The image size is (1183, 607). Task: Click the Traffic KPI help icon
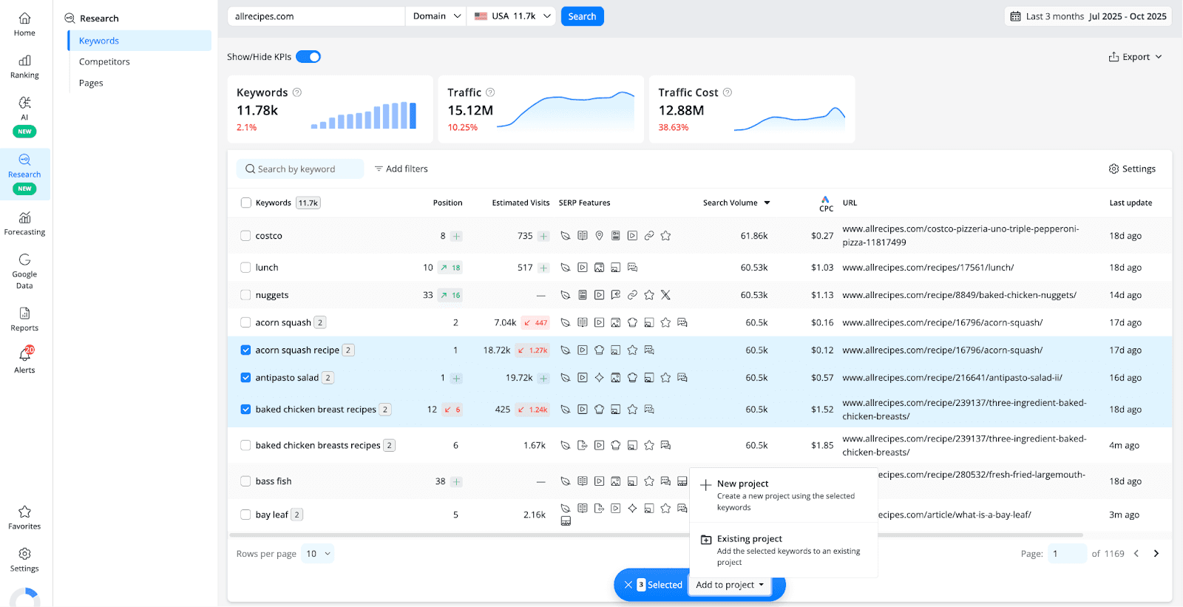coord(490,92)
